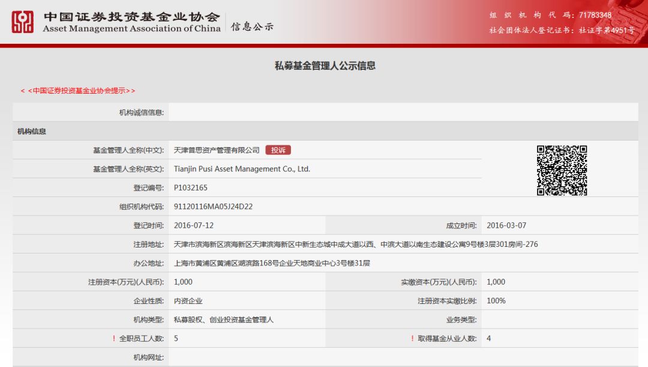Select the institution type 私募股权、创业投资基金管理人
The image size is (648, 367).
(224, 320)
